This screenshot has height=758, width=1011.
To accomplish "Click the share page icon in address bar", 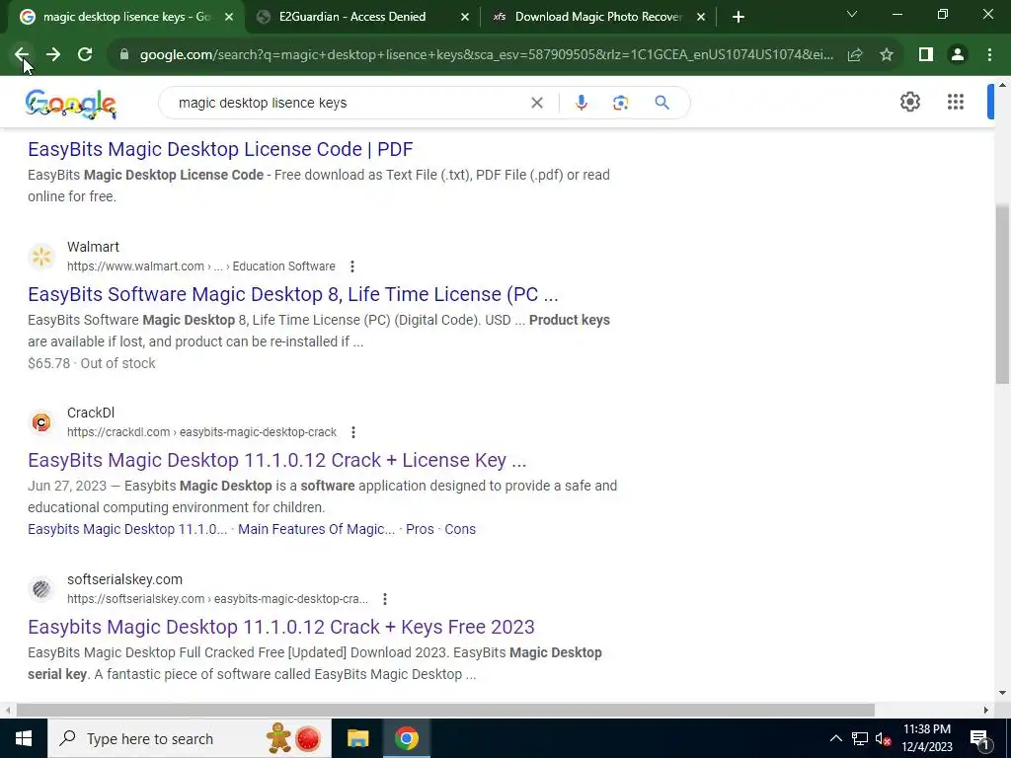I will pos(855,55).
